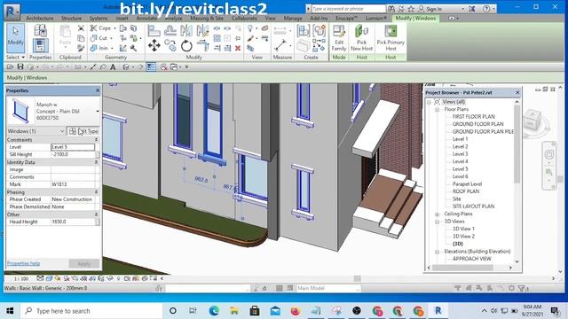
Task: Open File Explorer from the taskbar
Action: [x=234, y=311]
